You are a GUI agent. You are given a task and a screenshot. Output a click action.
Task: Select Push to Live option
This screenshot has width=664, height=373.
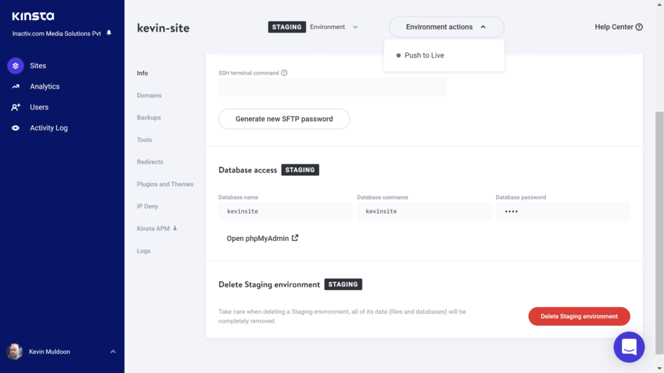coord(424,56)
